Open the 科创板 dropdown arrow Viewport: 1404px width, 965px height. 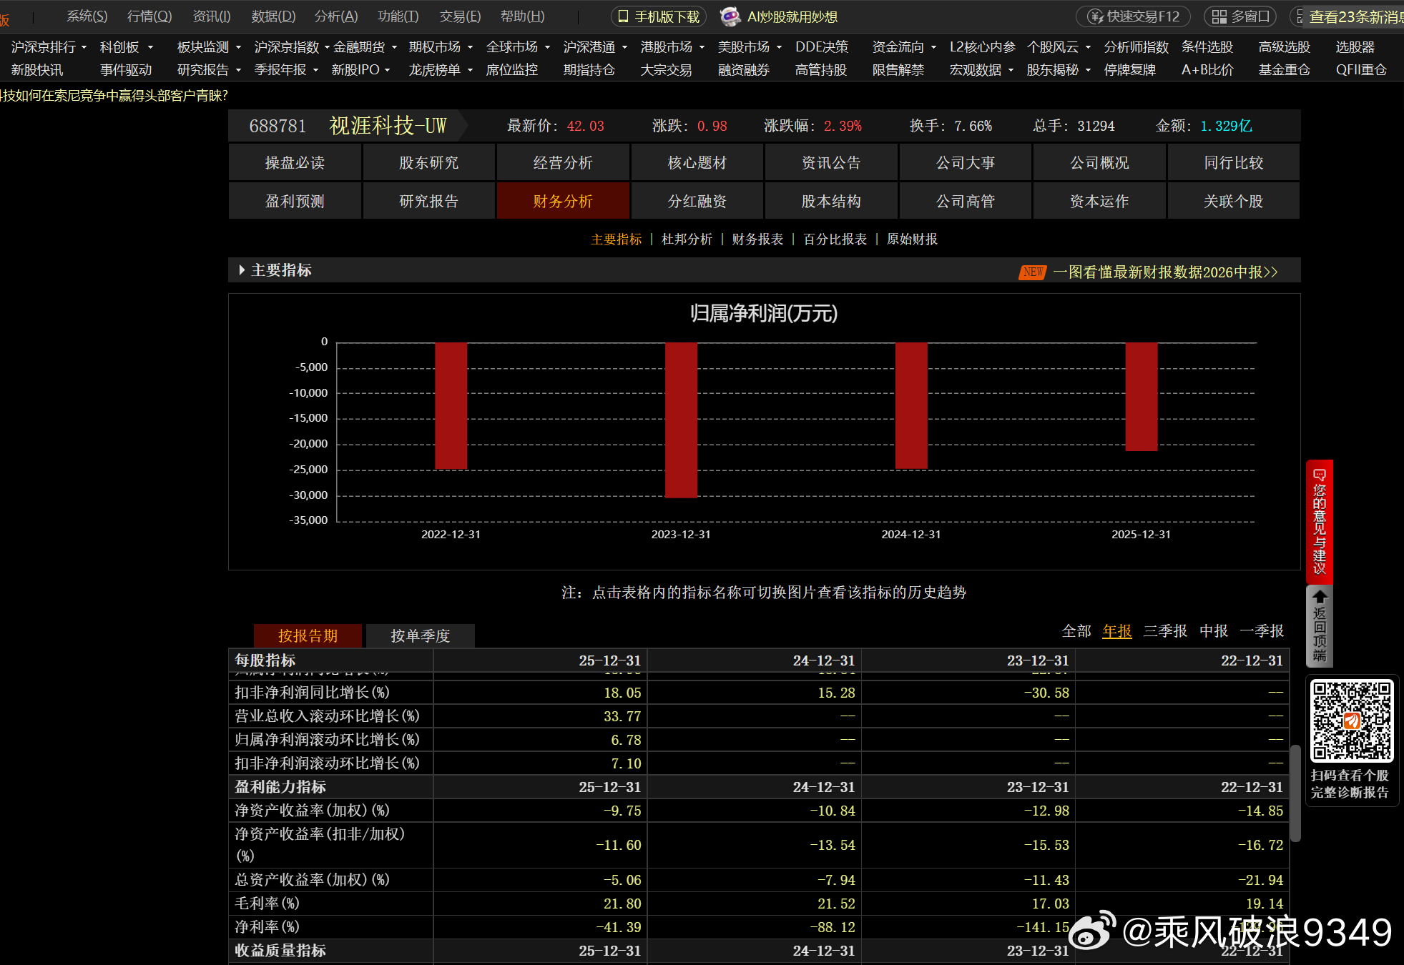(150, 47)
